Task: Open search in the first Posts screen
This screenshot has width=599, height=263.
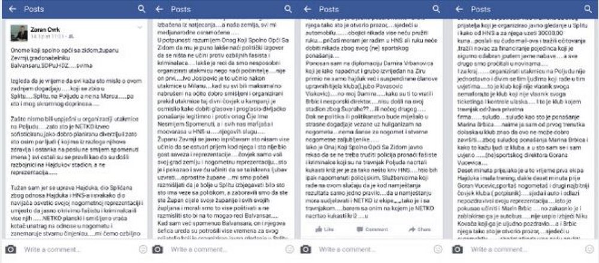Action: point(141,9)
